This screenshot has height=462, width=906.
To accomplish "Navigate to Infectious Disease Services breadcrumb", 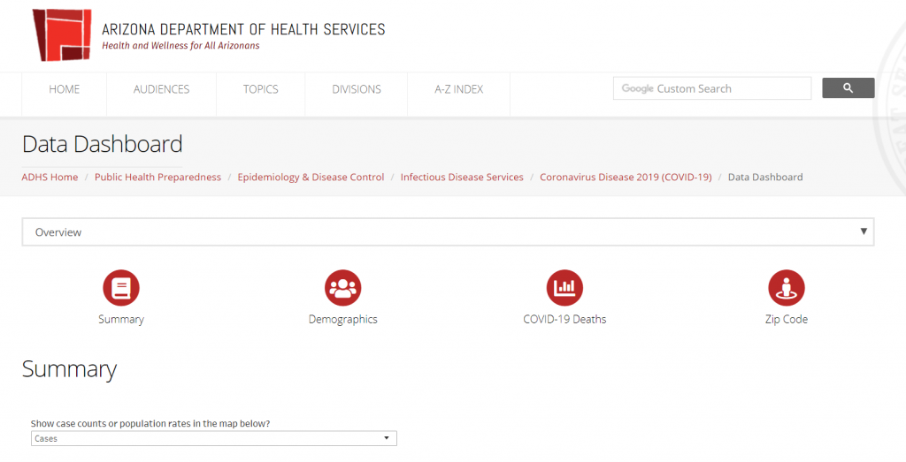I will tap(462, 177).
